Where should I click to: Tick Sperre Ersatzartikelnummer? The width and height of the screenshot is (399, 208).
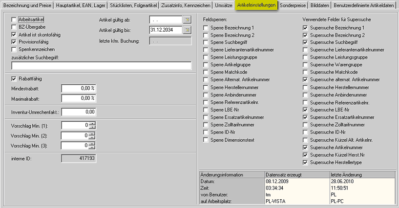[206, 117]
